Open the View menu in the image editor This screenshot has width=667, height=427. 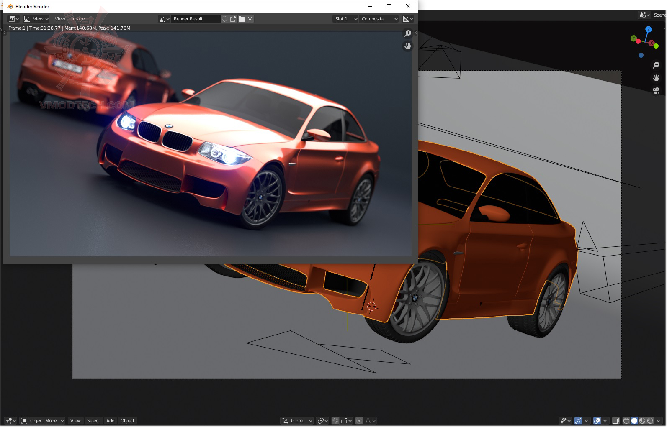[60, 19]
